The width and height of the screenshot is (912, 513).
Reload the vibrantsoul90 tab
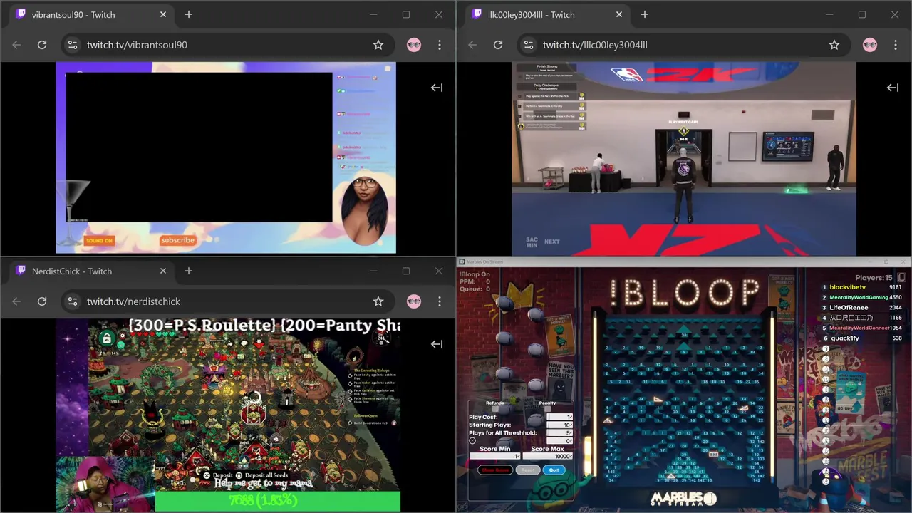42,45
